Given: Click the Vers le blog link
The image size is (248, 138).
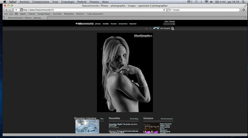Looking at the screenshot, I should 134,119.
